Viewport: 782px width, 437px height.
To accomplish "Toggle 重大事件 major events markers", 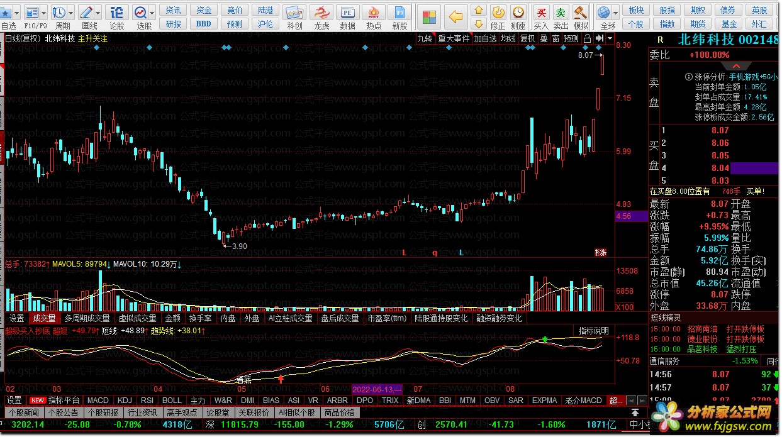I will (454, 38).
